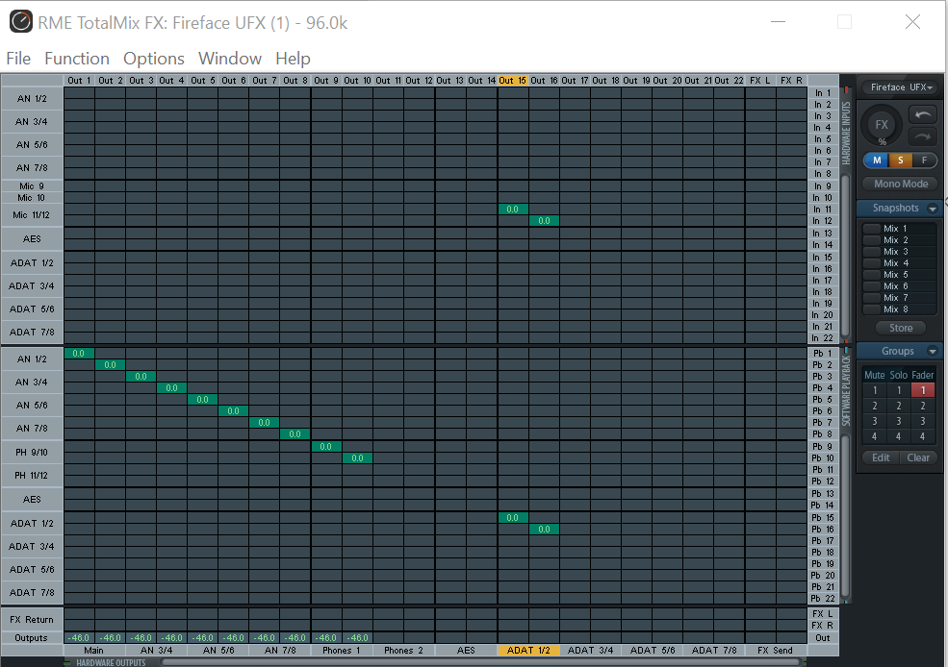Click the Out 1 output level -46.0 cell
This screenshot has height=667, width=948.
point(79,637)
